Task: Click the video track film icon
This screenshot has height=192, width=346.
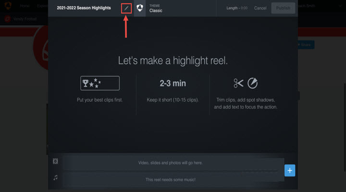Action: tap(55, 161)
